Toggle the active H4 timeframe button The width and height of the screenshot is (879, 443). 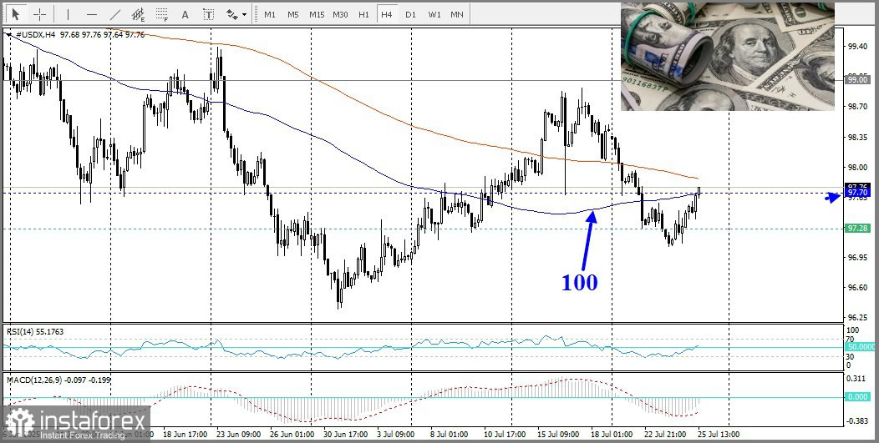386,14
